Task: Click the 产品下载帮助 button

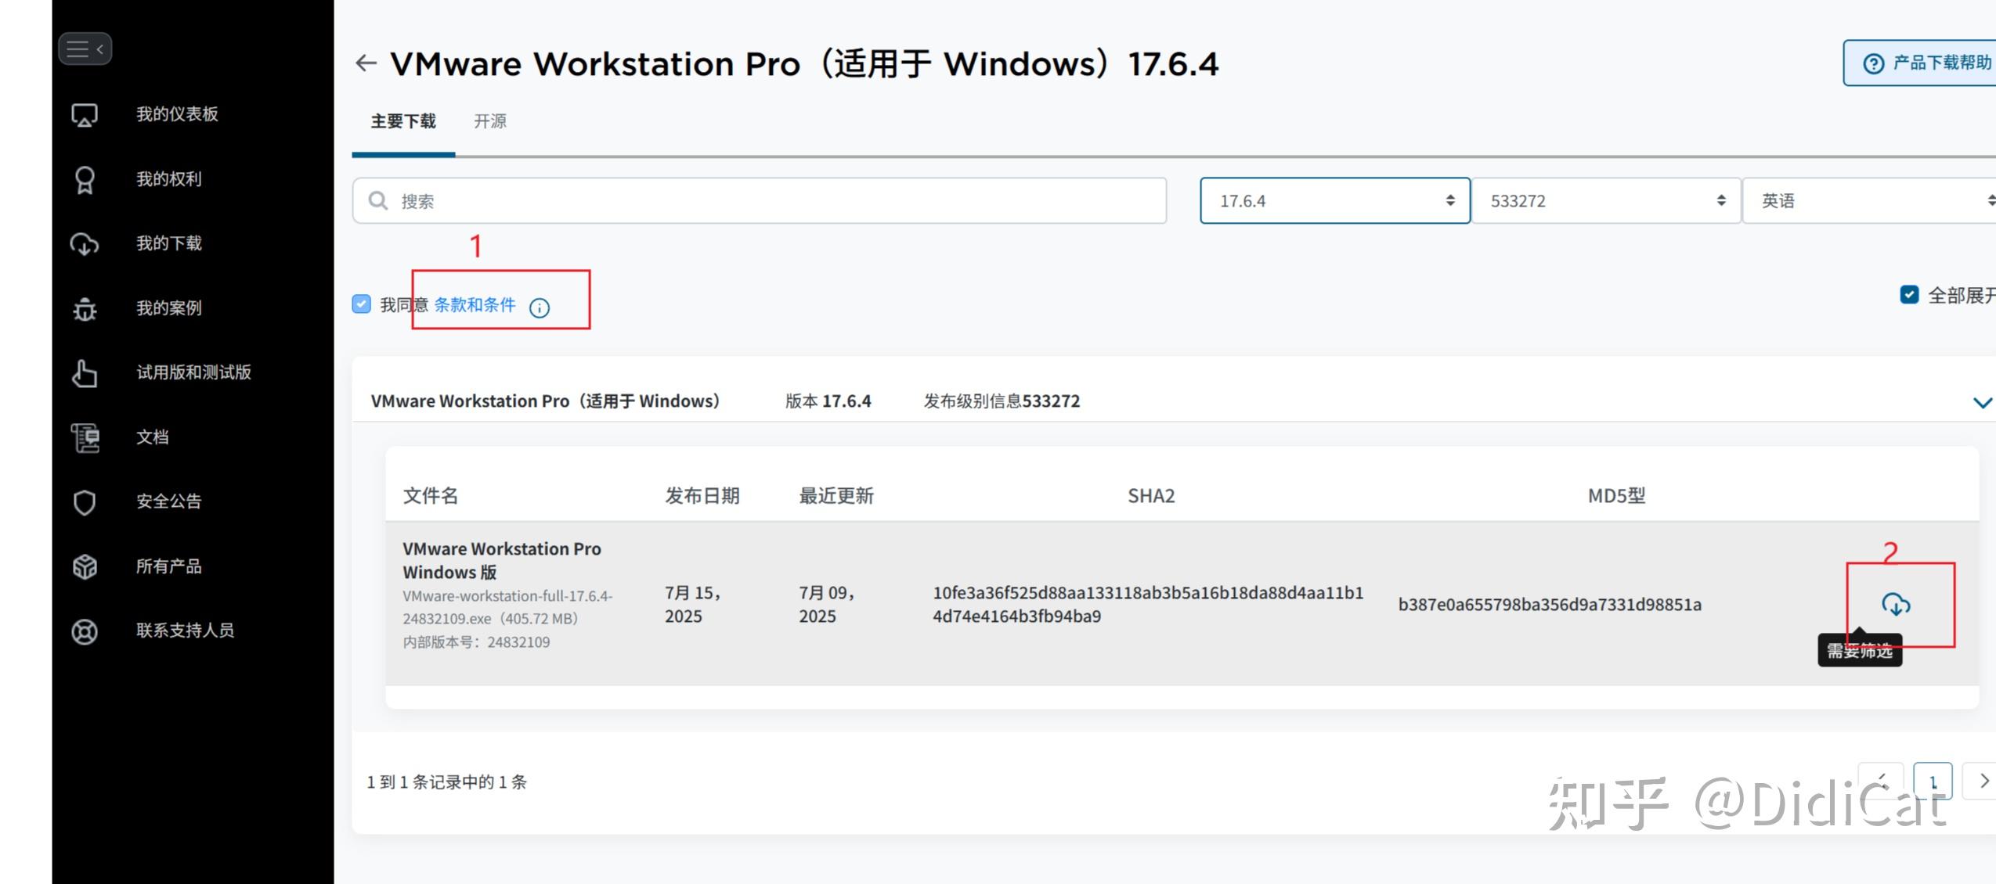Action: tap(1919, 63)
